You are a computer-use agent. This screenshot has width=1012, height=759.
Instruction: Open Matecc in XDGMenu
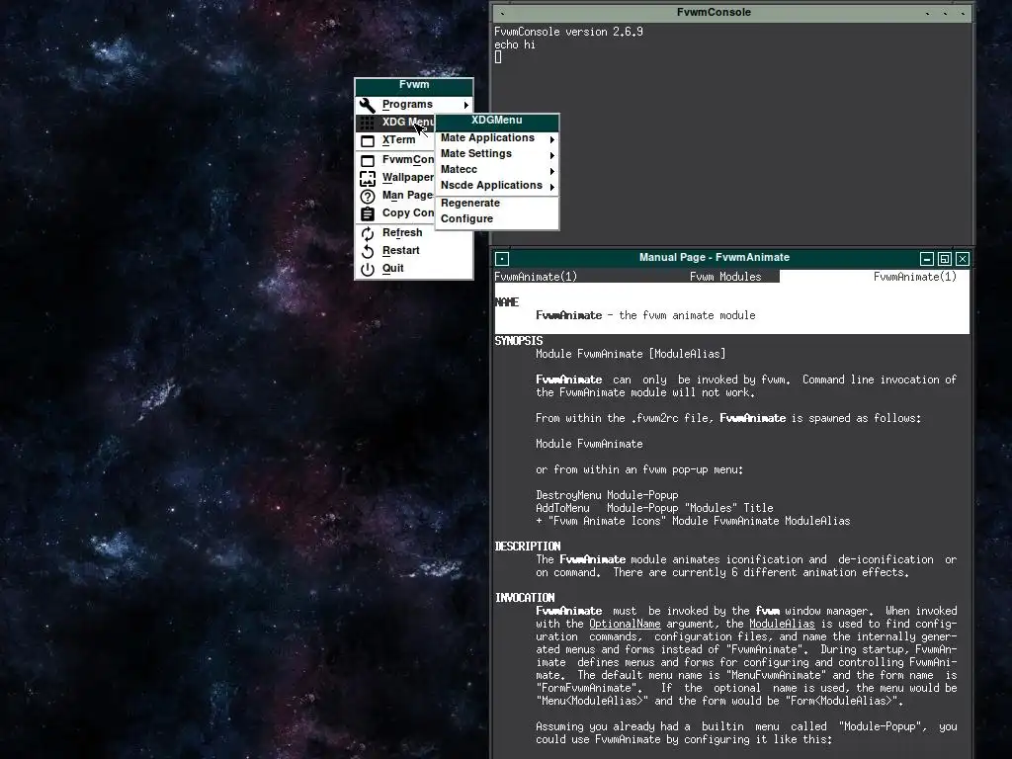(497, 170)
